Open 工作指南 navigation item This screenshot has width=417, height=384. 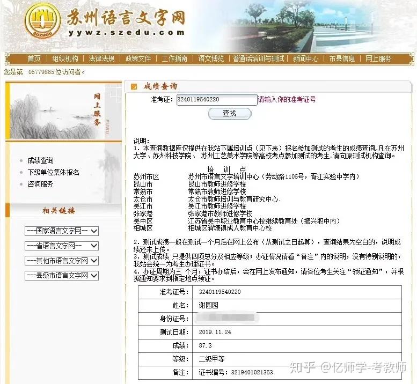pos(175,58)
